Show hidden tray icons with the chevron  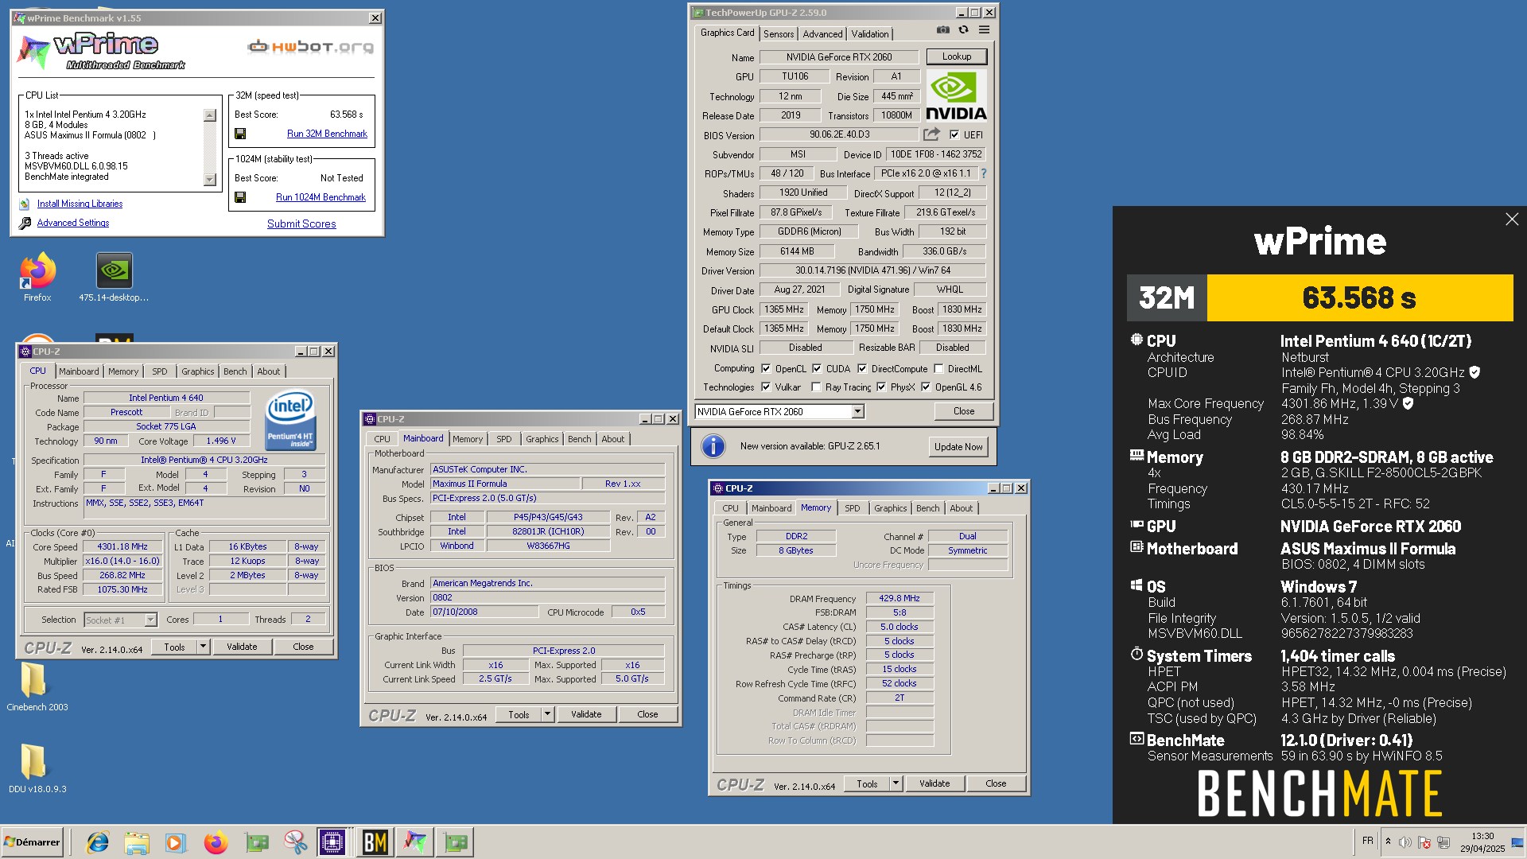click(1388, 842)
